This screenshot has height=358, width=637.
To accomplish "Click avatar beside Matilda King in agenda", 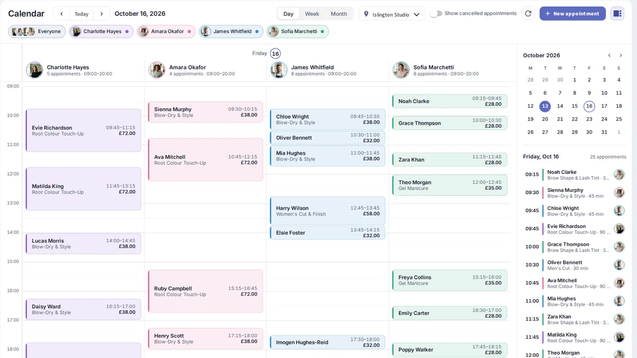I will (619, 337).
